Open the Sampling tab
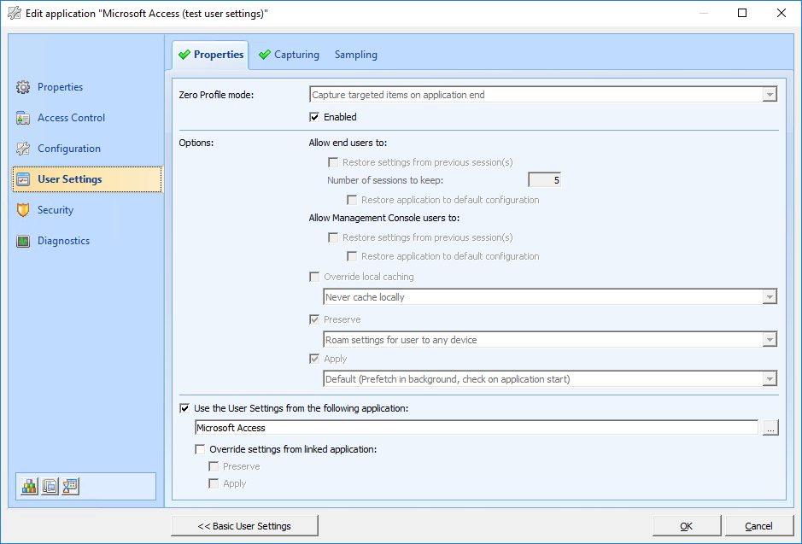Image resolution: width=802 pixels, height=544 pixels. 355,55
